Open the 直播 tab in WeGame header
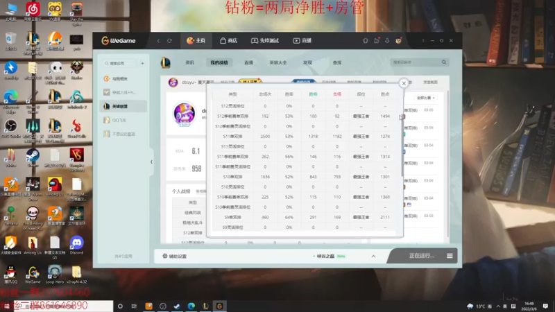This screenshot has height=312, width=555. click(x=302, y=41)
